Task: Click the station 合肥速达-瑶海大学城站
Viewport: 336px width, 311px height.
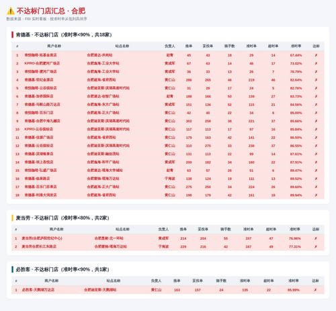Action: (105, 171)
